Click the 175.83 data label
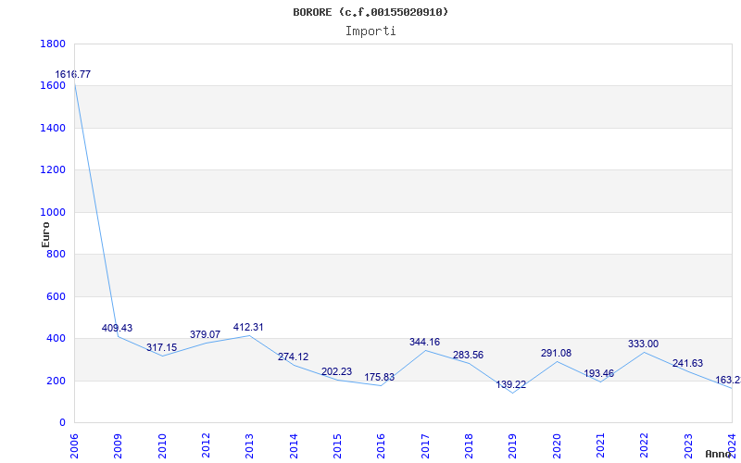741x463 pixels. point(380,378)
